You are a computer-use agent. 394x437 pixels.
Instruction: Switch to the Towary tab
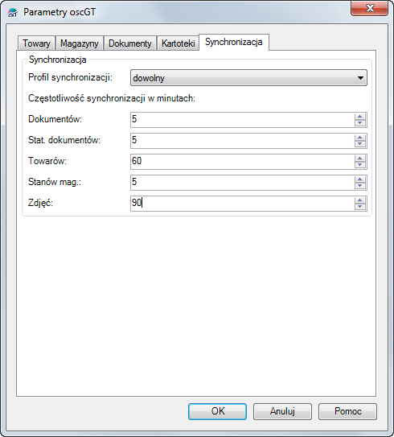[36, 43]
